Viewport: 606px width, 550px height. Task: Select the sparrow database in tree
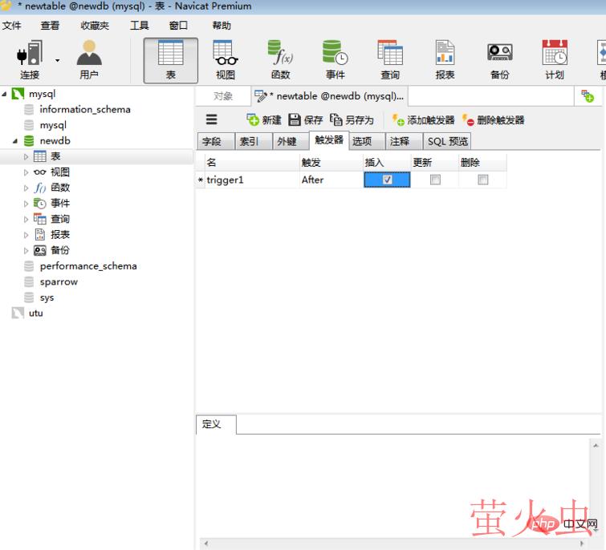59,281
